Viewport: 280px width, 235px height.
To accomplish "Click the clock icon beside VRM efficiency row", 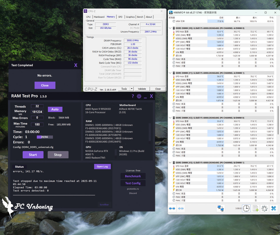I will (x=174, y=21).
